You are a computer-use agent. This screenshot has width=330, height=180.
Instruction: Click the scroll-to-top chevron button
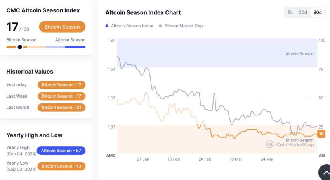coord(325,172)
